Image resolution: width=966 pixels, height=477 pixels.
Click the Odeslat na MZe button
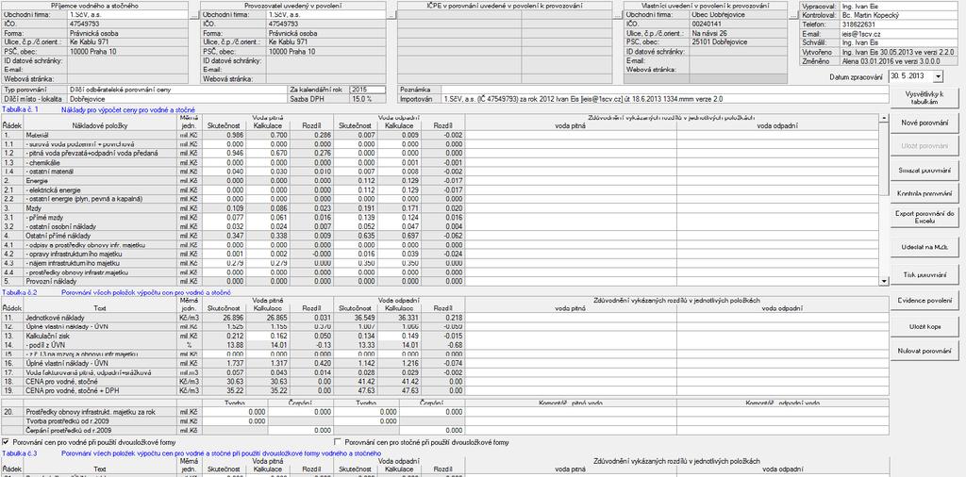point(924,247)
